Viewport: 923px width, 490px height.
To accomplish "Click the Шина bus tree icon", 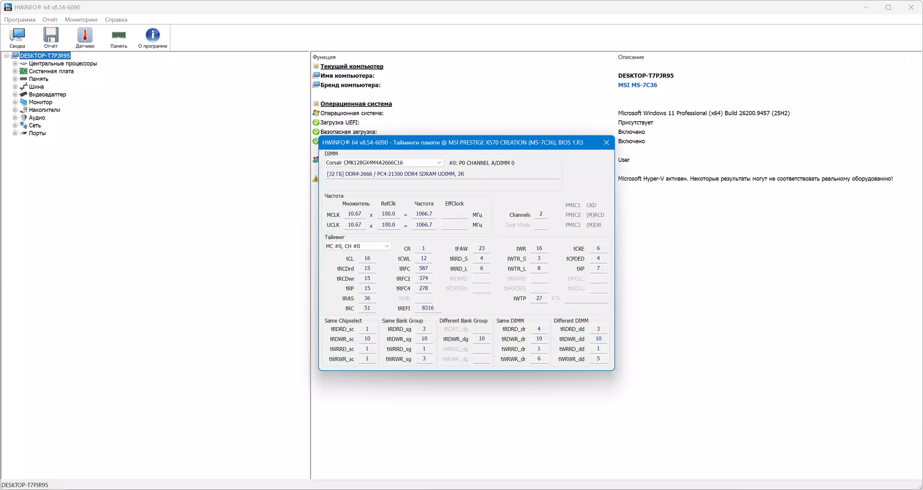I will (x=23, y=87).
